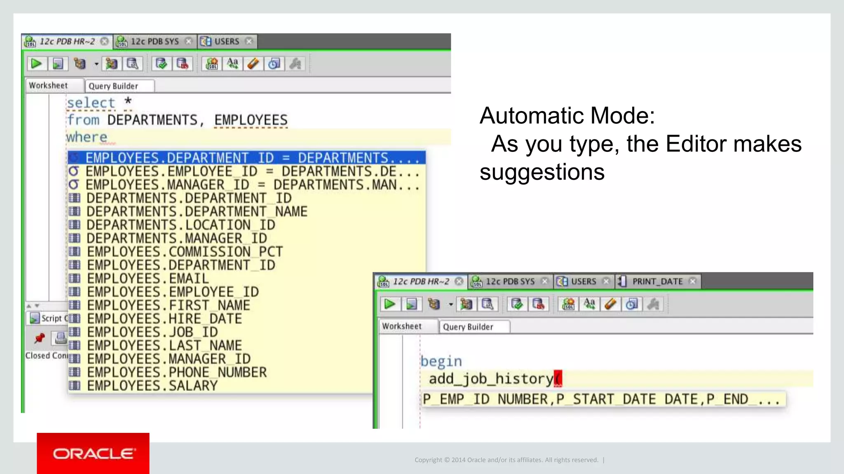Choose DEPARTMENTS.LOCATION_ID from suggestion list

point(246,225)
